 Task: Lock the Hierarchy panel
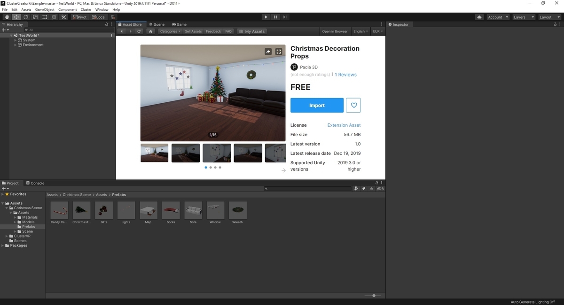click(107, 24)
